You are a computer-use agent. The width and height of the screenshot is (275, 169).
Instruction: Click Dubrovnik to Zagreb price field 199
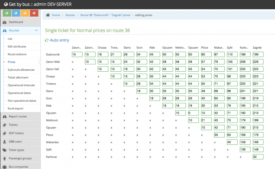(x=258, y=54)
